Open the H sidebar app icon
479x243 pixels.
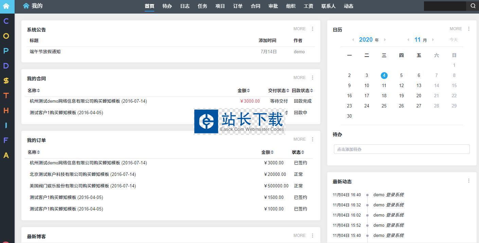point(6,110)
